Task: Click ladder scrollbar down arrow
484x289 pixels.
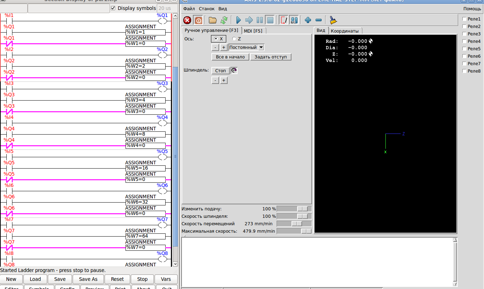Action: (x=175, y=263)
